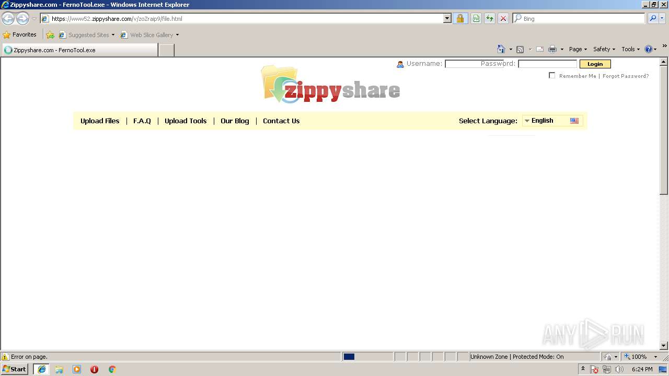
Task: Click the browser Forward arrow button
Action: click(x=22, y=19)
